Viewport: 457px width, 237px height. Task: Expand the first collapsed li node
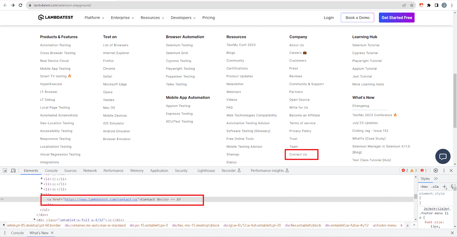42,179
